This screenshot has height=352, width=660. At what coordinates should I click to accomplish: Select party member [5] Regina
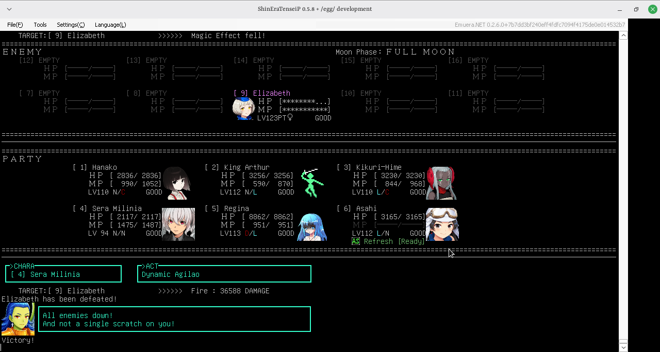tap(227, 208)
